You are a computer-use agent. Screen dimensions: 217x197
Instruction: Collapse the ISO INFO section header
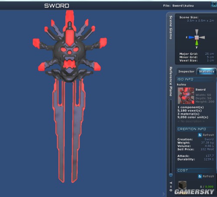coord(196,79)
